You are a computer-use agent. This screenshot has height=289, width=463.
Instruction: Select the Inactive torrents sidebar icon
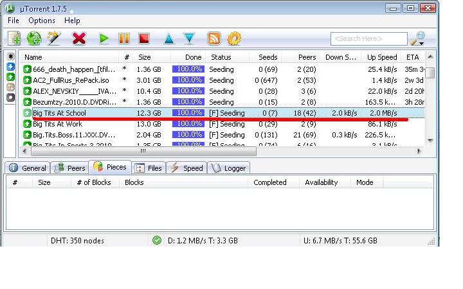pos(11,98)
